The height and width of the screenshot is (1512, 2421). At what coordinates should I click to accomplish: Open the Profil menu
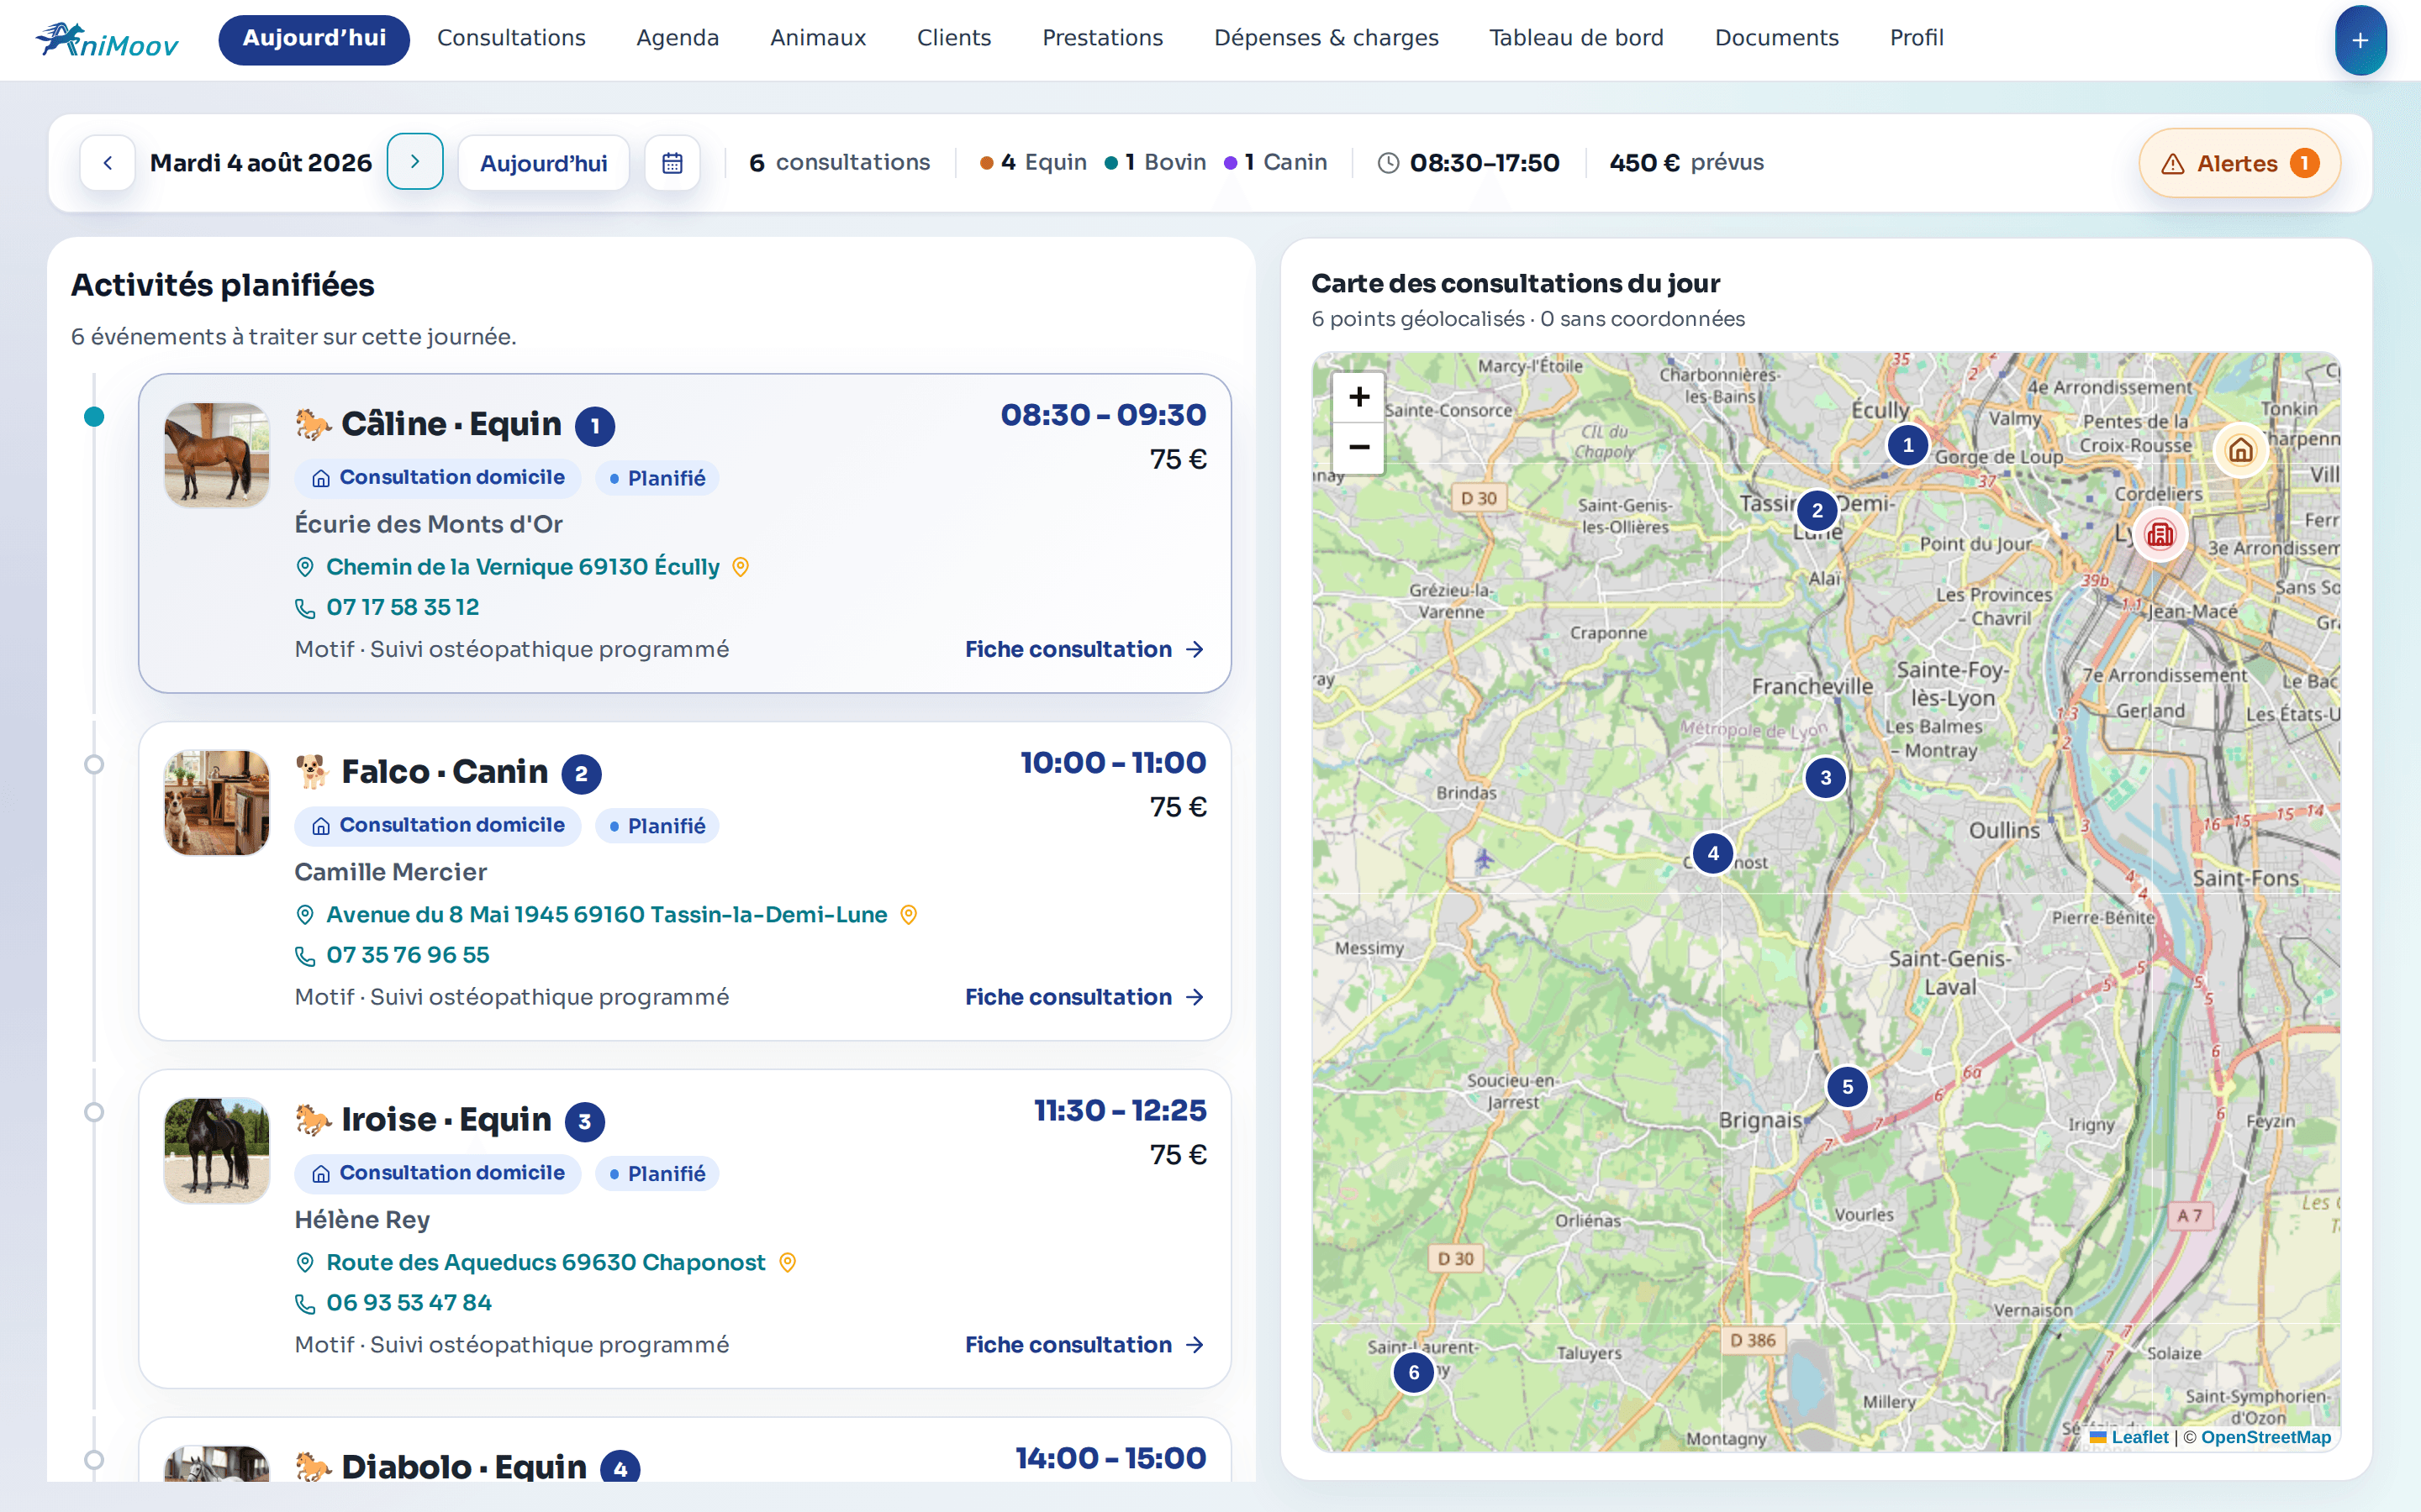[1916, 38]
